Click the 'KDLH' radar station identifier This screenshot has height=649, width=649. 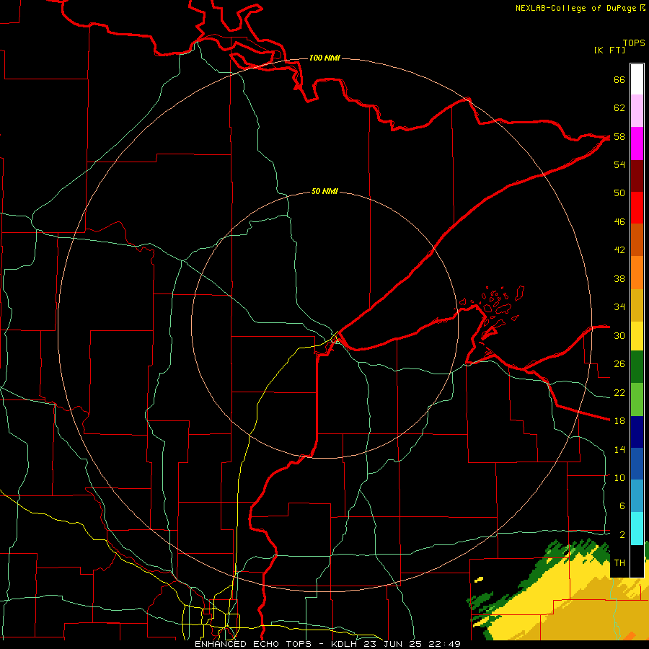[345, 644]
